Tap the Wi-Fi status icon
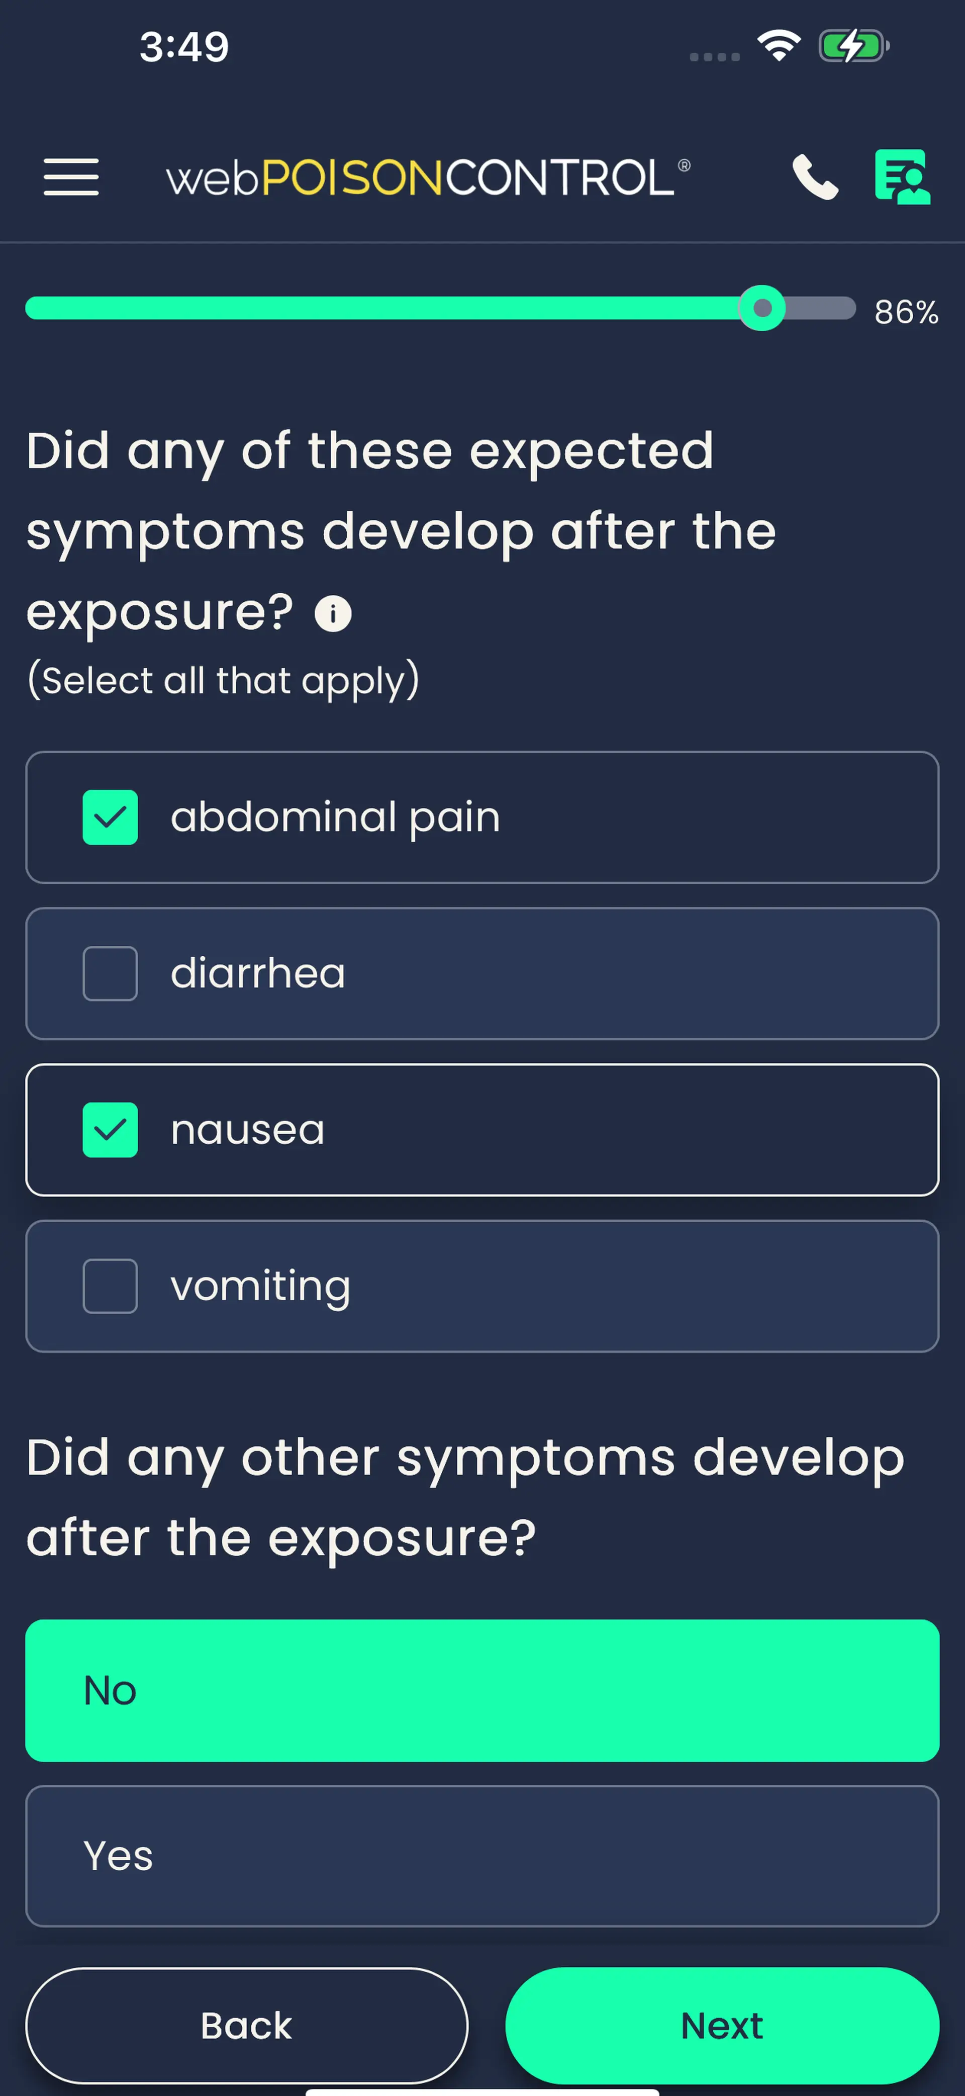965x2096 pixels. [x=779, y=46]
